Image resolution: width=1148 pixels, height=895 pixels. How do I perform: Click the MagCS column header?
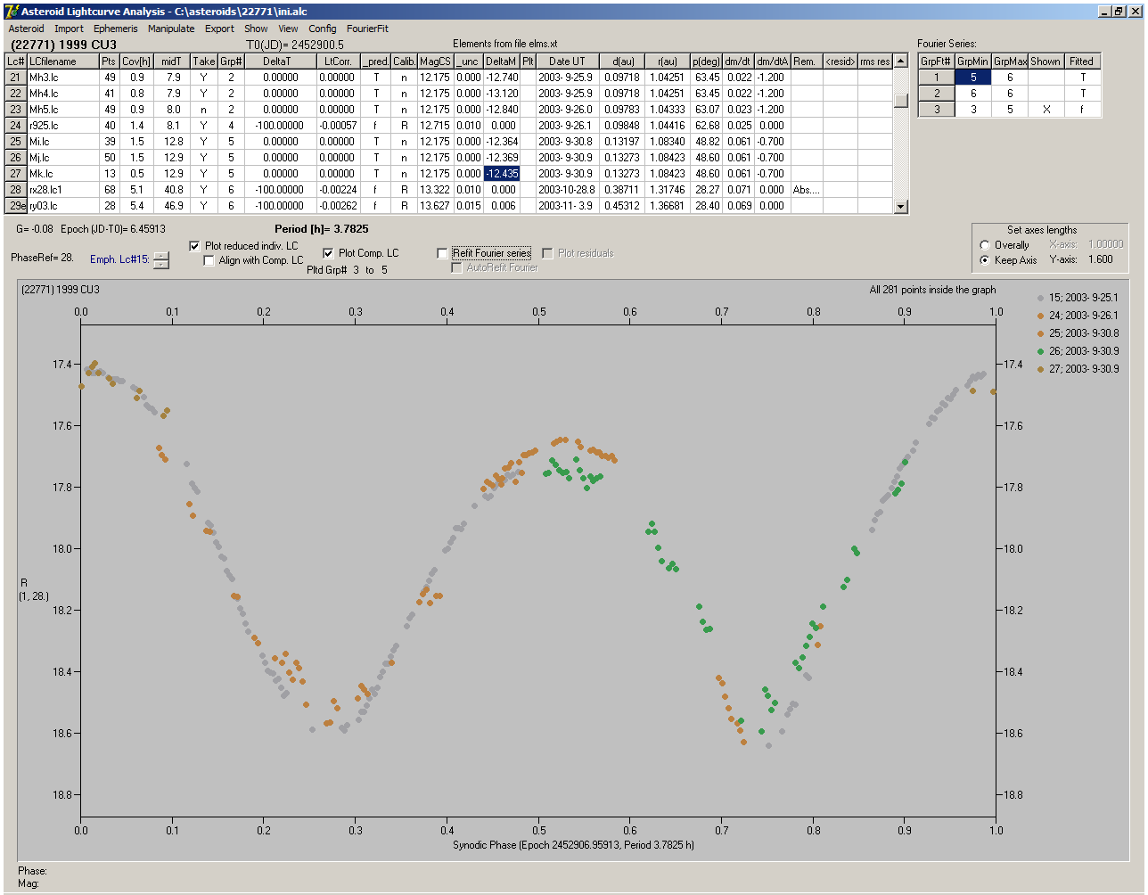point(435,62)
